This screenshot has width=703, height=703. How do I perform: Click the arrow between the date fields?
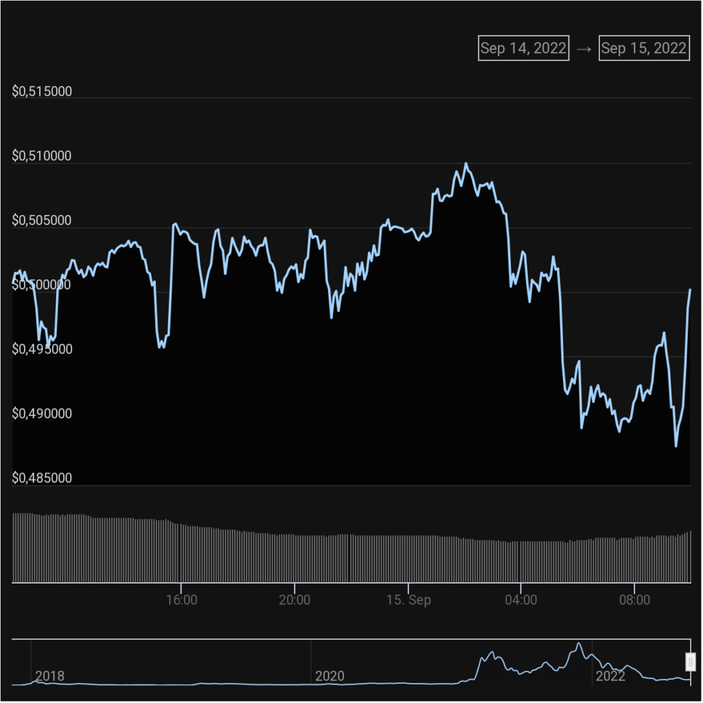pos(584,49)
